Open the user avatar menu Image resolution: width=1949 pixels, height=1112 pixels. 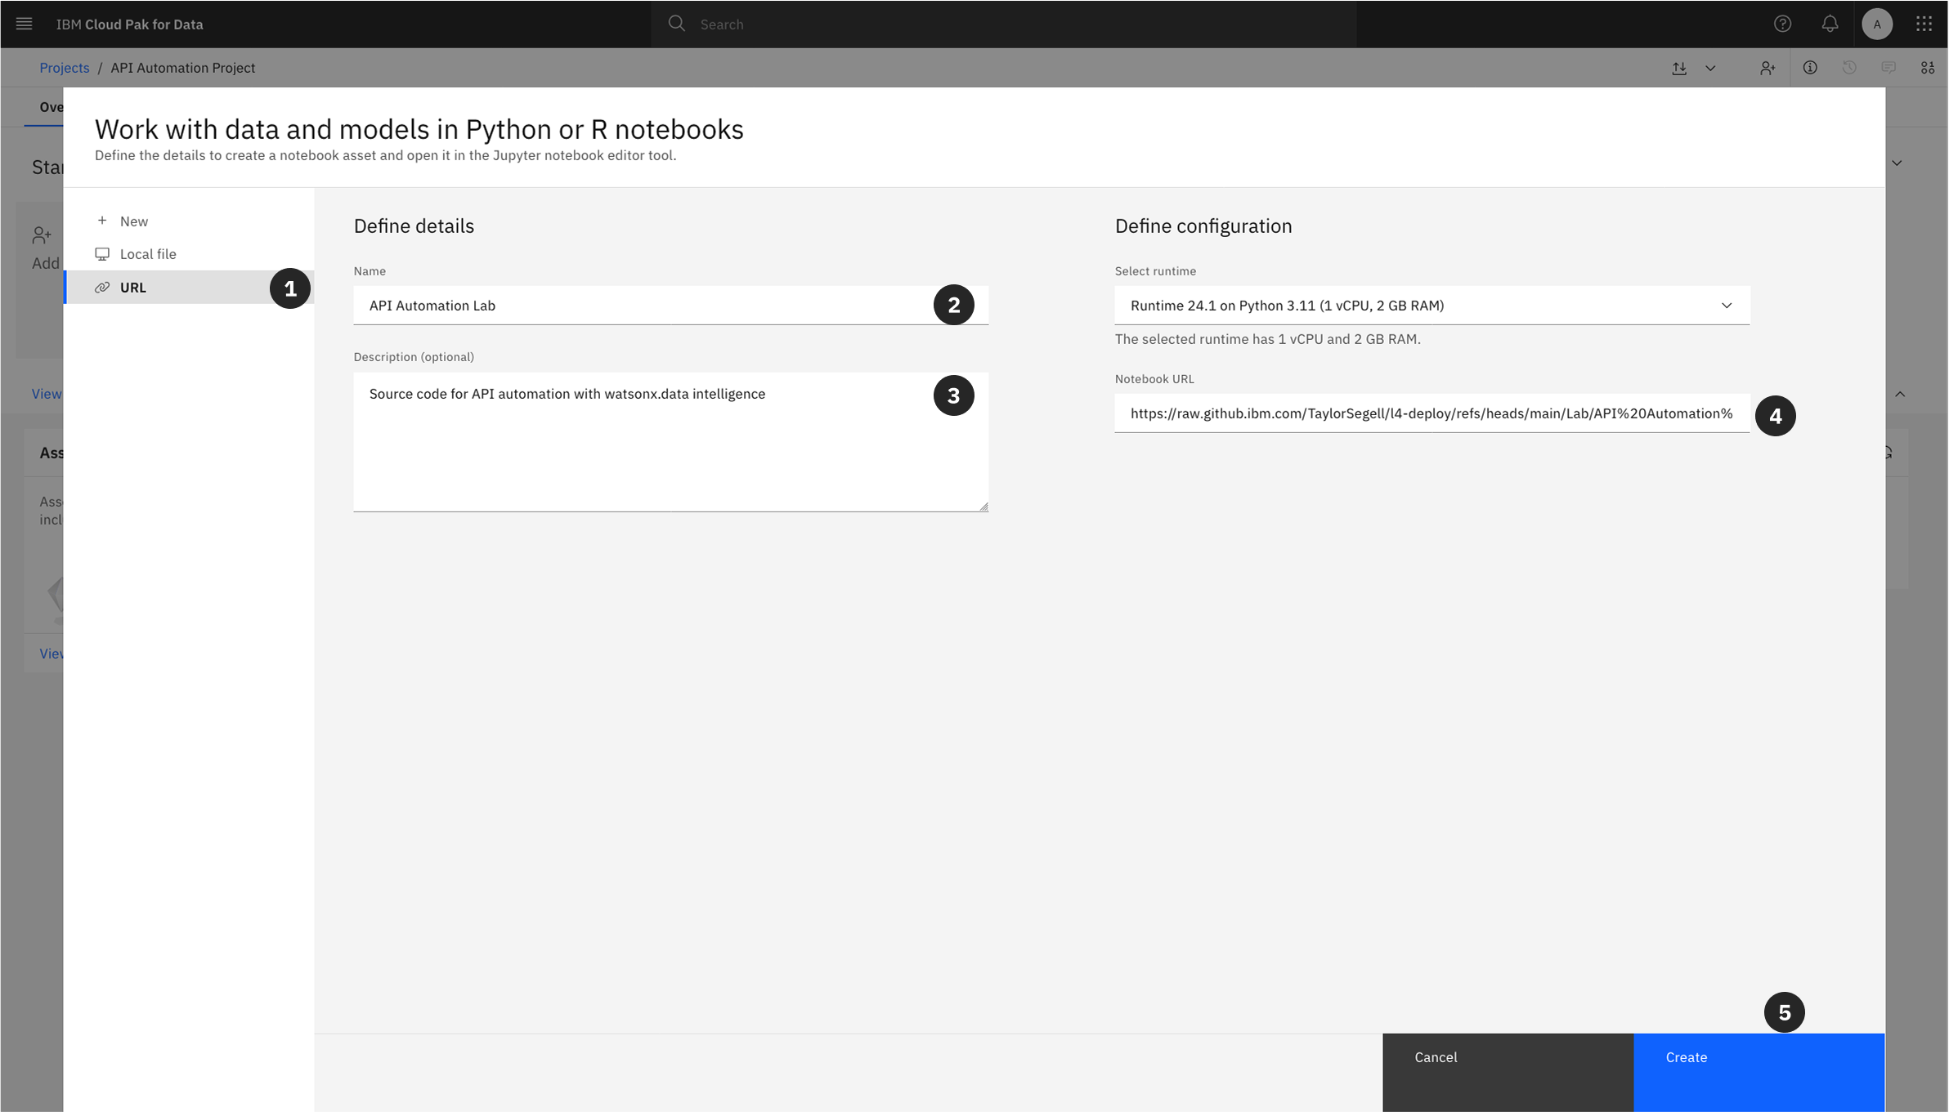click(1877, 24)
